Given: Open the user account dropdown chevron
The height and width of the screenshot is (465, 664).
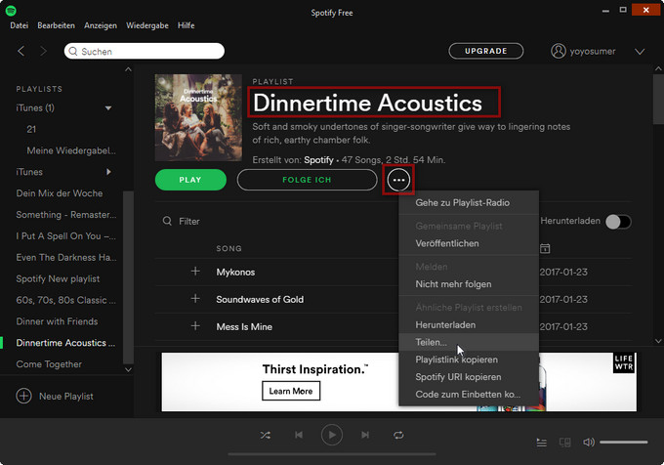Looking at the screenshot, I should [x=640, y=52].
